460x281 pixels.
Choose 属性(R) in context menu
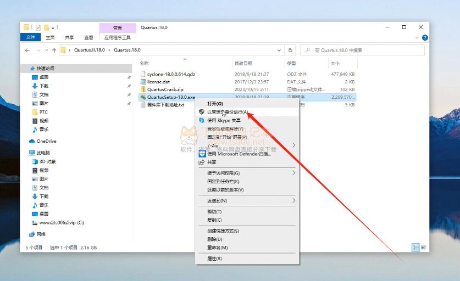click(247, 258)
